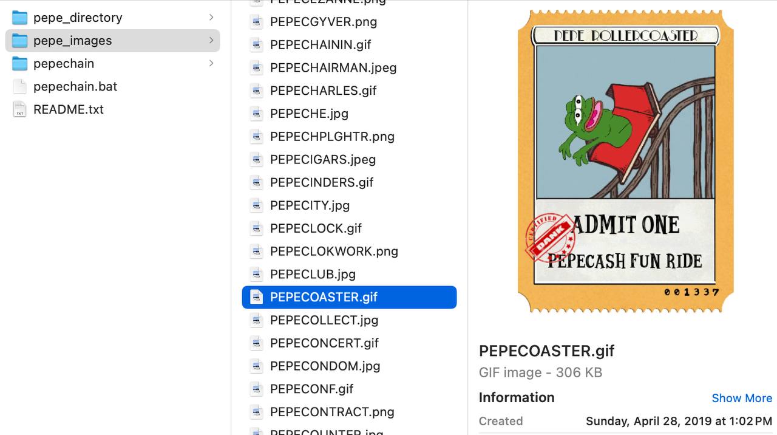Click the PEPECHAIRMAN.jpeg file icon

click(257, 68)
